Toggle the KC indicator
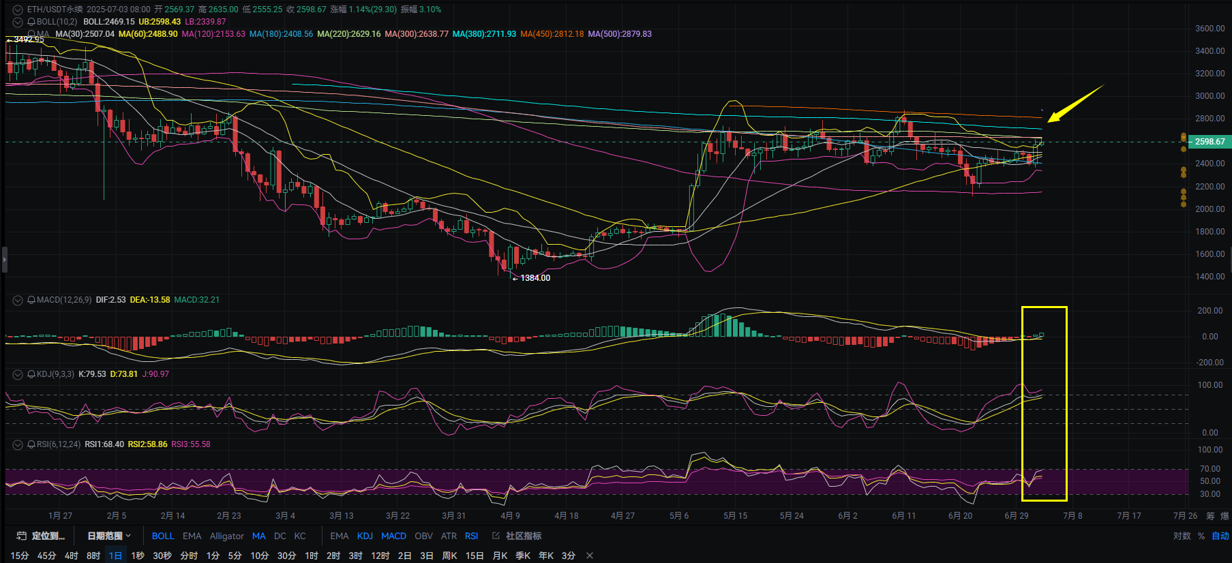This screenshot has width=1232, height=563. [300, 536]
